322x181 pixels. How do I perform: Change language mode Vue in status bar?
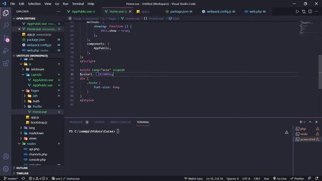[266, 178]
